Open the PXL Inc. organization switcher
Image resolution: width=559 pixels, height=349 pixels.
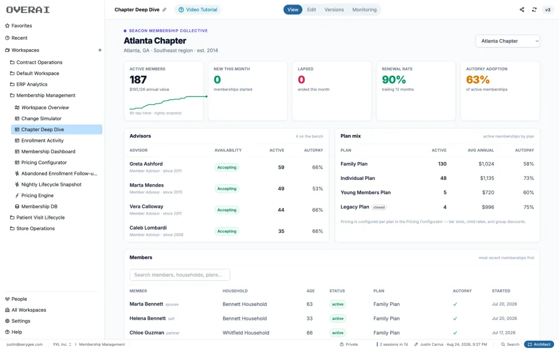62,345
